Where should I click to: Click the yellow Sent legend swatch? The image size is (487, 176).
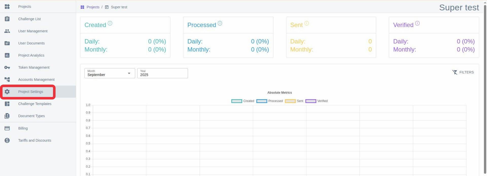click(290, 101)
